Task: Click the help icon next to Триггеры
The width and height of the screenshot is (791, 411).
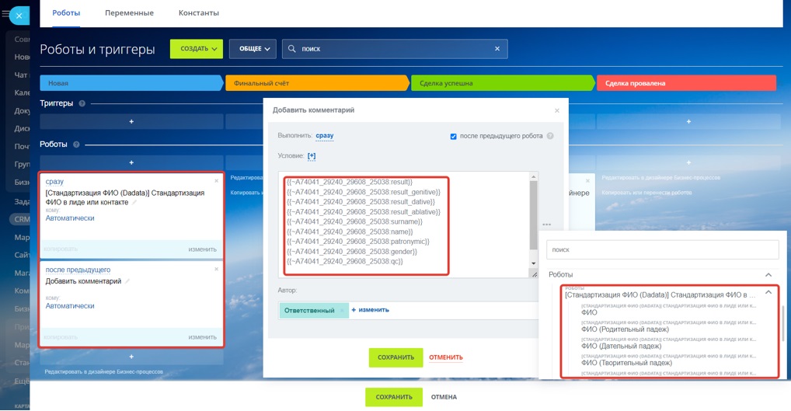Action: (82, 103)
